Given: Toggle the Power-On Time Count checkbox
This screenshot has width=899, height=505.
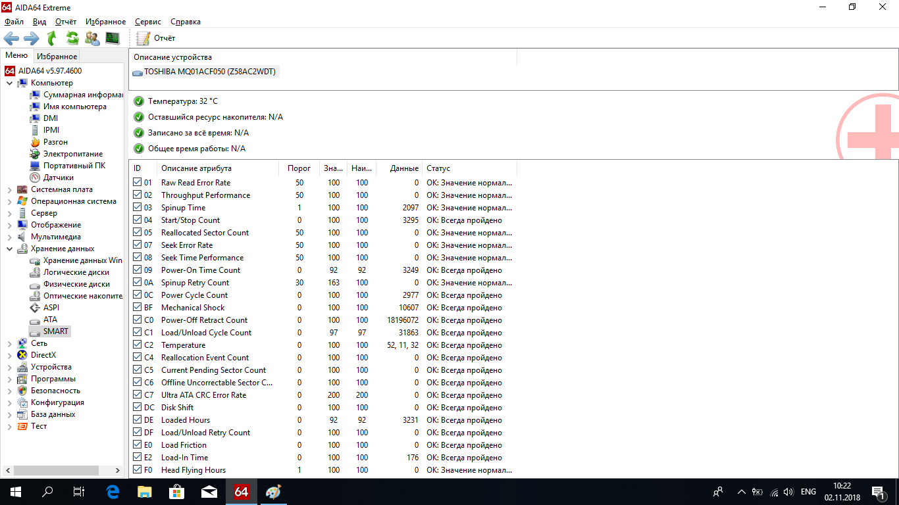Looking at the screenshot, I should (x=137, y=270).
